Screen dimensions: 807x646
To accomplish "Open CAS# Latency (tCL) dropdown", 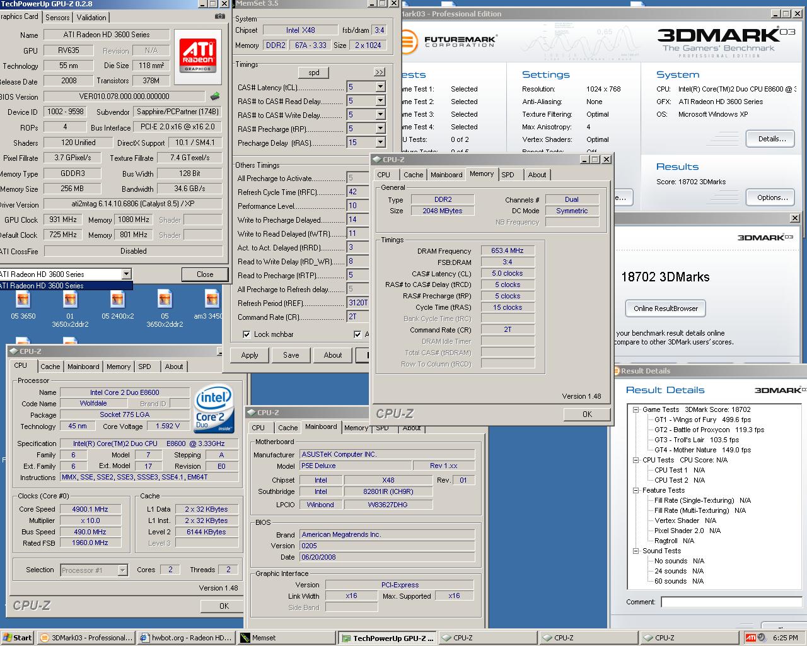I will (x=380, y=87).
